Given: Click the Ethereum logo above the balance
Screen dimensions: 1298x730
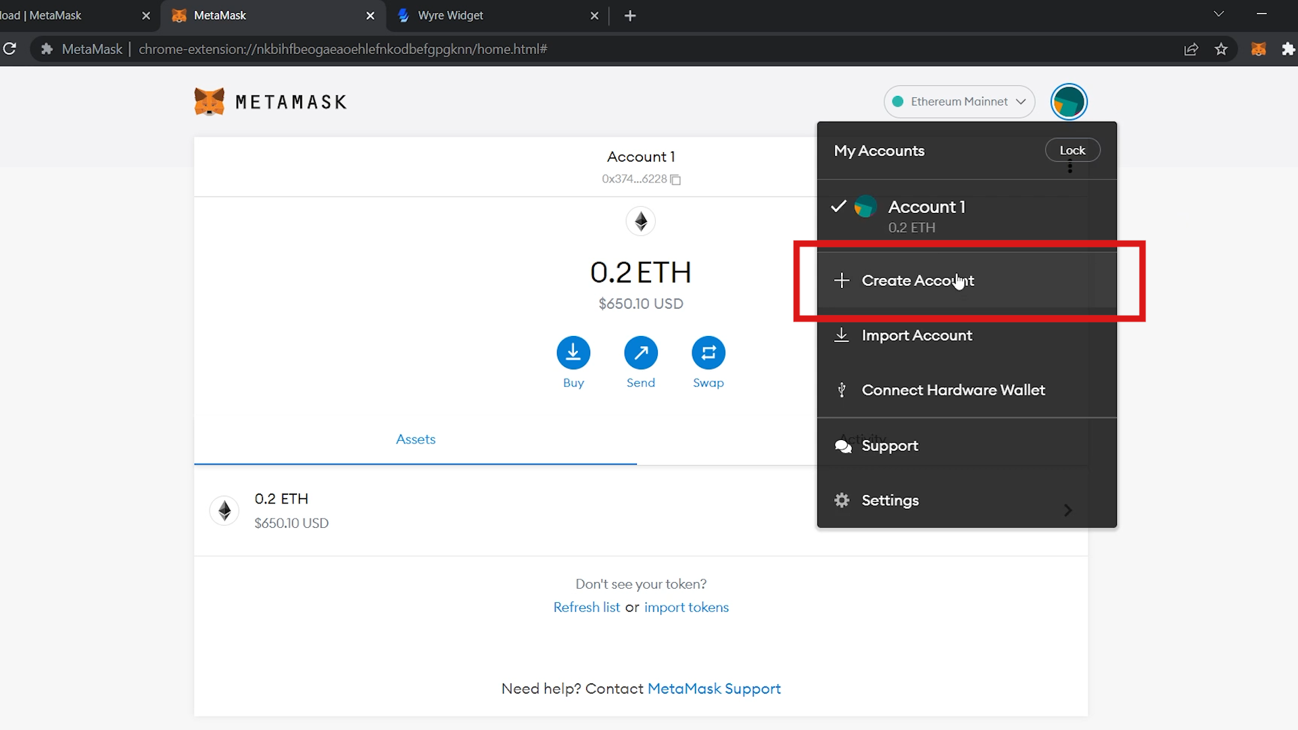Looking at the screenshot, I should pyautogui.click(x=640, y=221).
